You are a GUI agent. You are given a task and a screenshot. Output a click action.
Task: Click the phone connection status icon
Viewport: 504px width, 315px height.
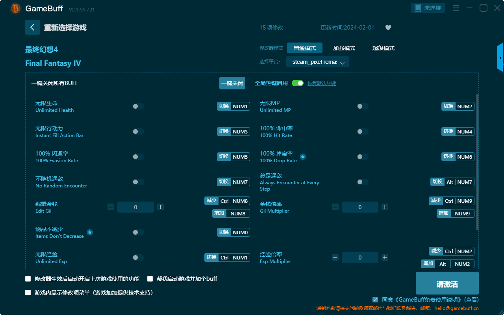[x=417, y=8]
